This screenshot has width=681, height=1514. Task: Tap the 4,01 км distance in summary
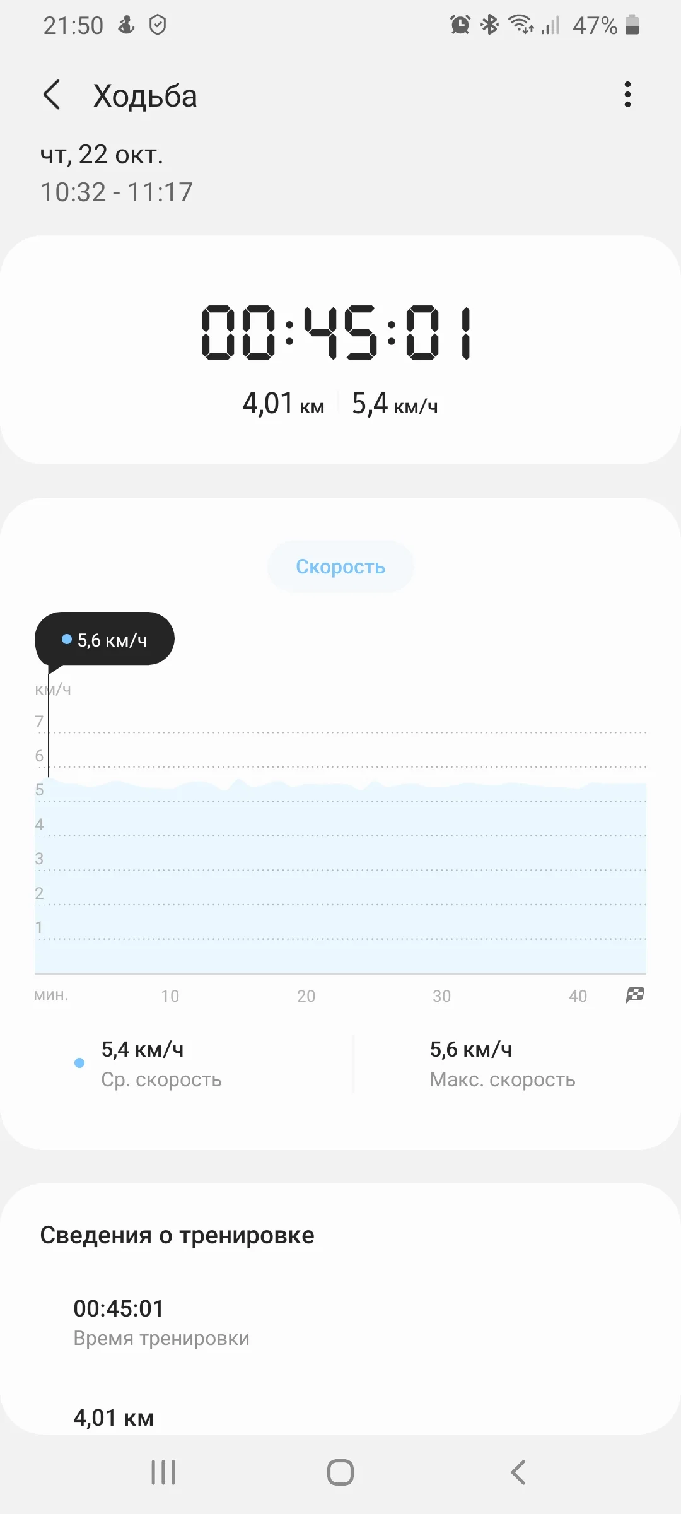point(283,404)
